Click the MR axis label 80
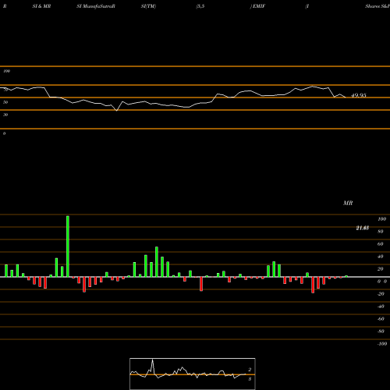The width and height of the screenshot is (390, 390). coord(381,232)
